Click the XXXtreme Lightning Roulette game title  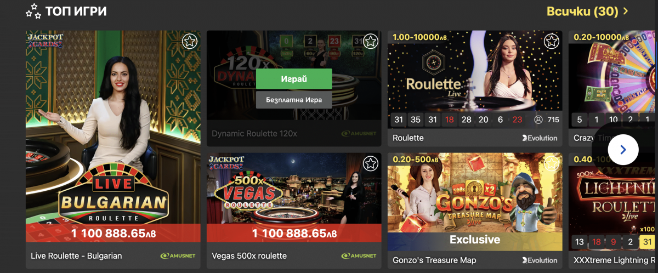click(615, 260)
